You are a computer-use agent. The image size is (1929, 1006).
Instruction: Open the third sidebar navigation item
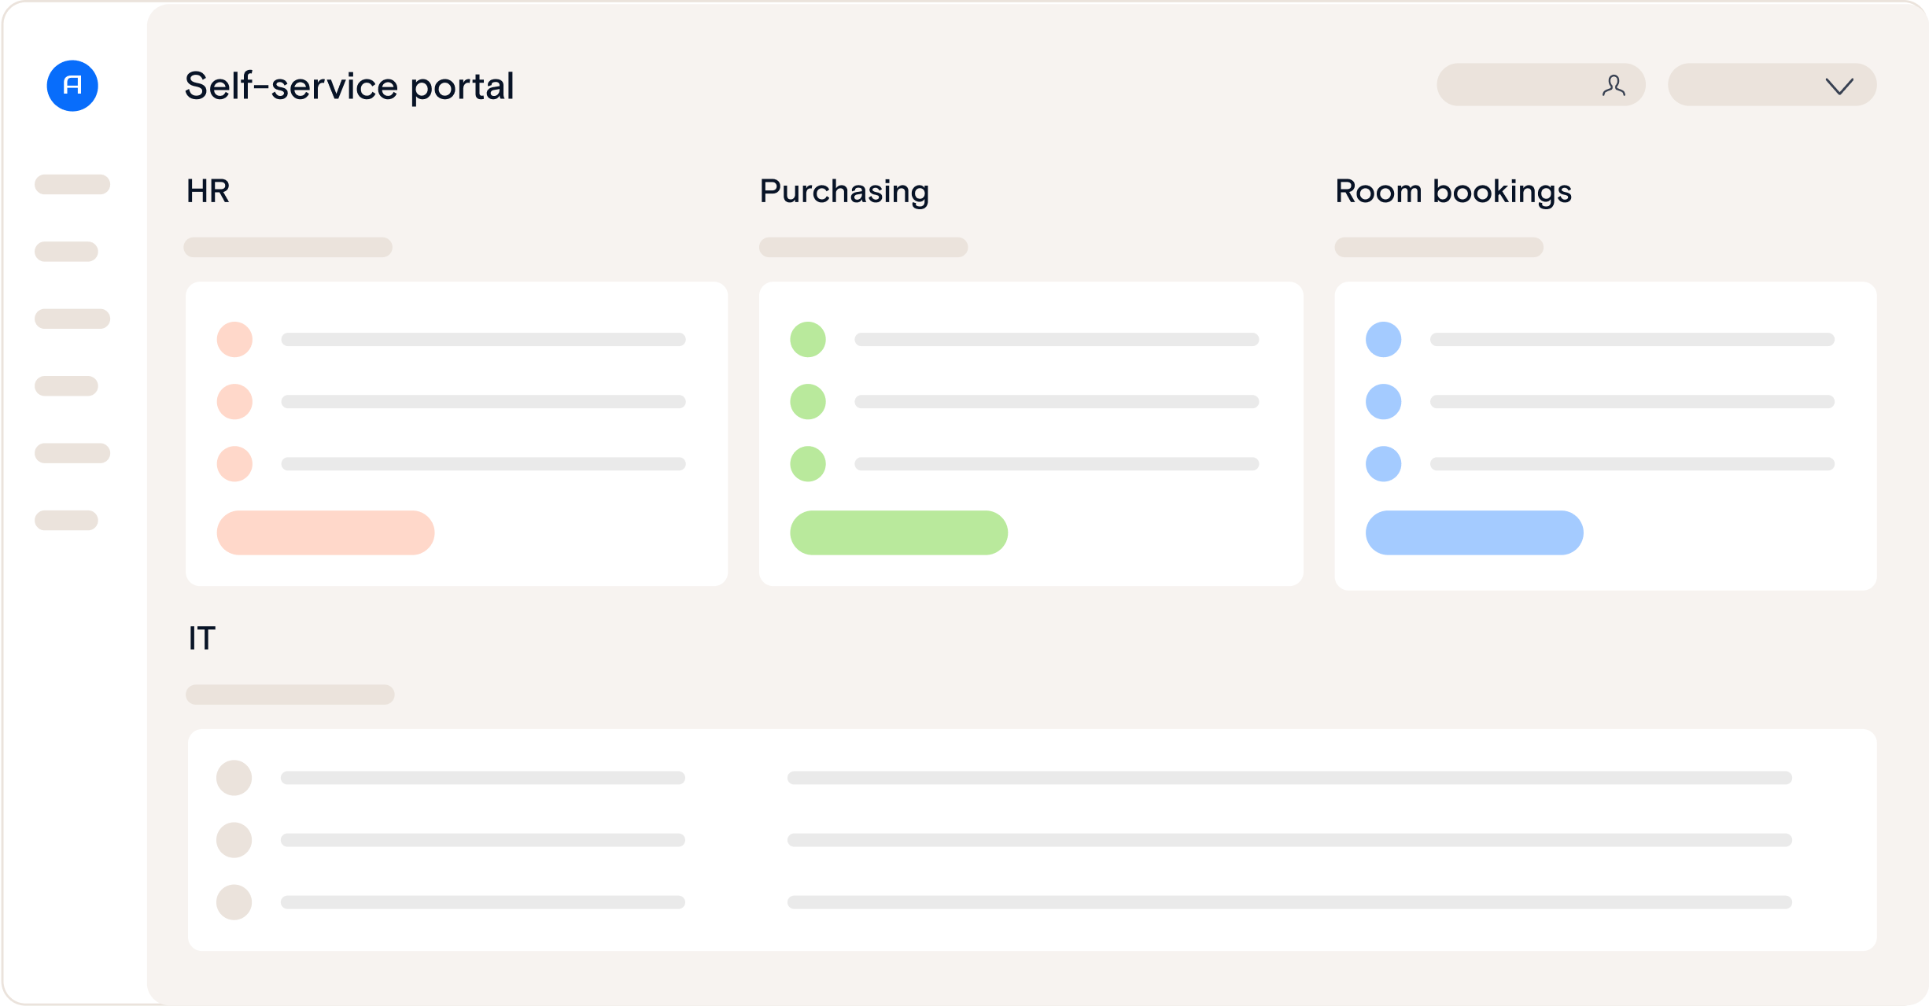click(x=72, y=319)
